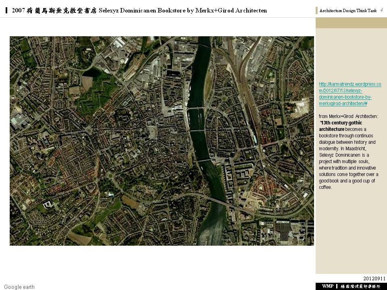Select the slide number 4 in the header
This screenshot has height=290, width=387.
point(381,10)
